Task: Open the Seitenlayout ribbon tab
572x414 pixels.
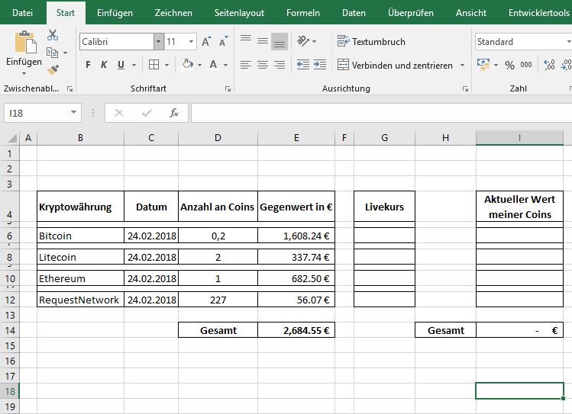Action: [239, 13]
